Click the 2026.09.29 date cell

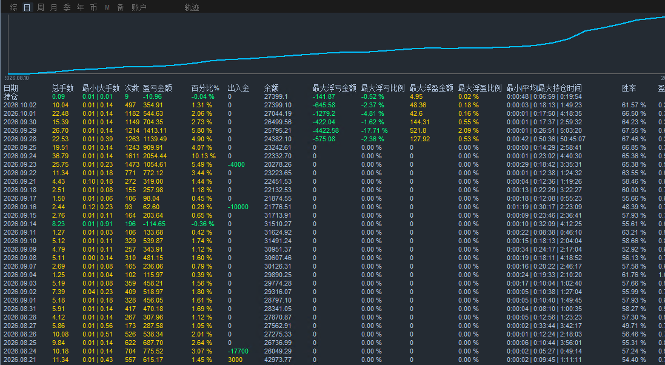click(x=20, y=131)
